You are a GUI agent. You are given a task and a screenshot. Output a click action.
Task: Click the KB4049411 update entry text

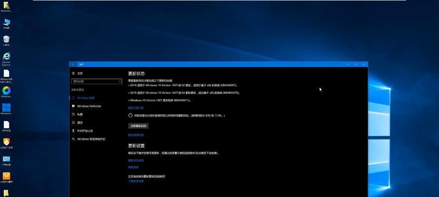click(160, 100)
